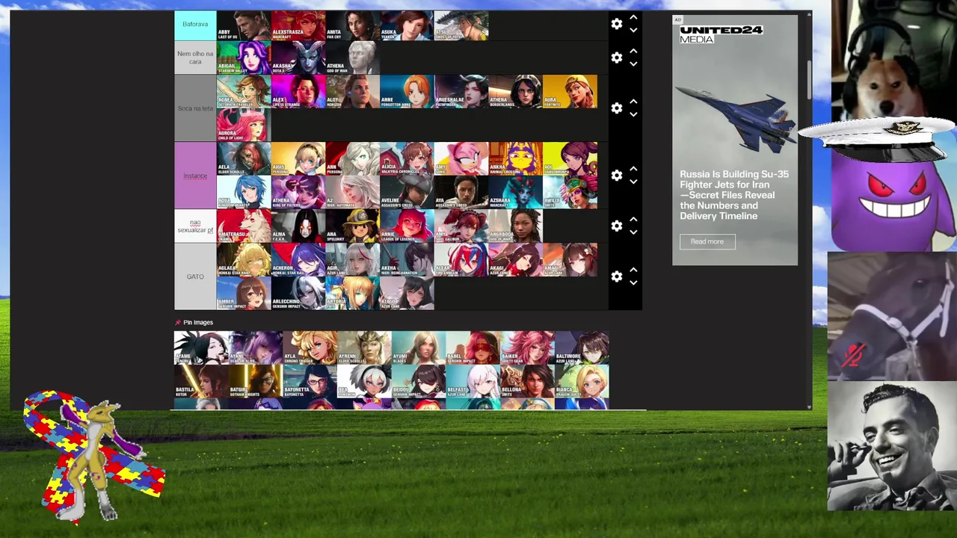The width and height of the screenshot is (957, 538).
Task: Select the A2 Nier Automata image
Action: [x=352, y=192]
